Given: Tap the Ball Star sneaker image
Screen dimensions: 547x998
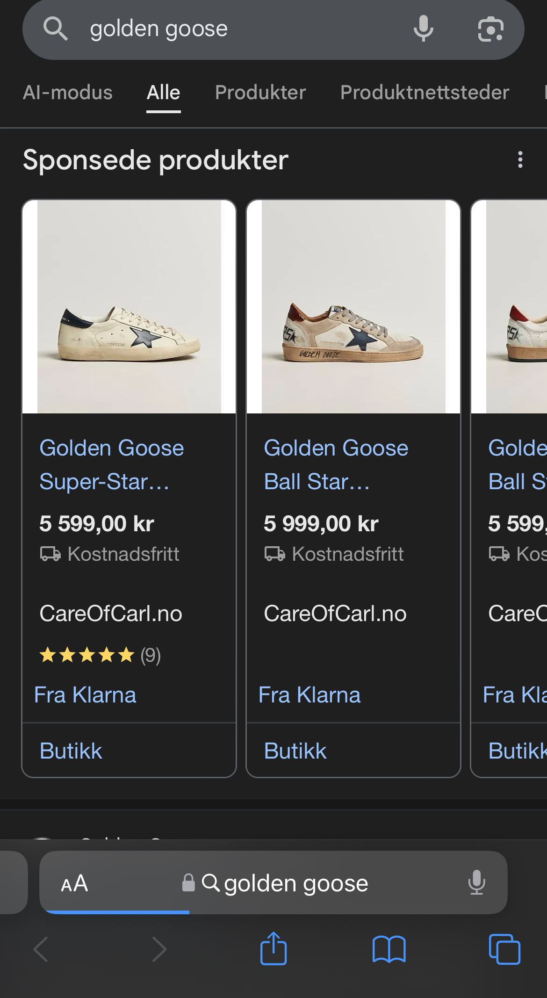Looking at the screenshot, I should (353, 307).
